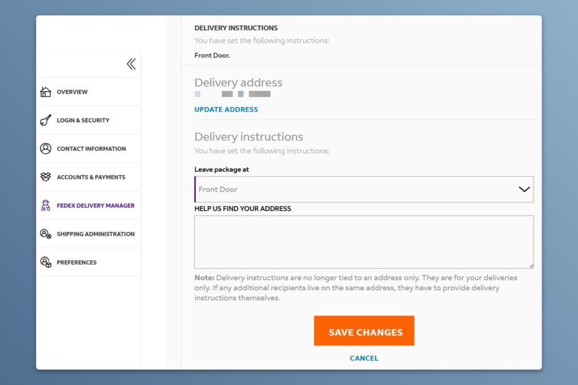The image size is (578, 385).
Task: Click the 'Leave package at' label
Action: click(x=221, y=169)
